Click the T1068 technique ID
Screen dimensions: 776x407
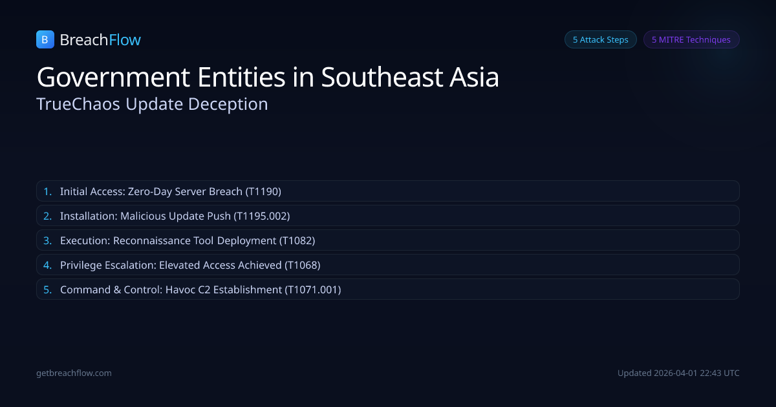click(x=303, y=265)
